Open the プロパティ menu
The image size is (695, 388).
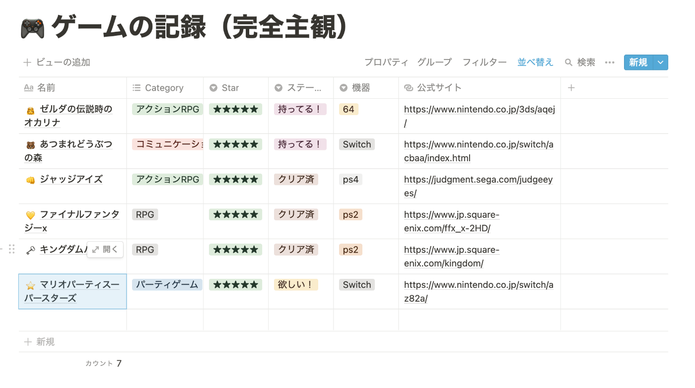(x=386, y=63)
